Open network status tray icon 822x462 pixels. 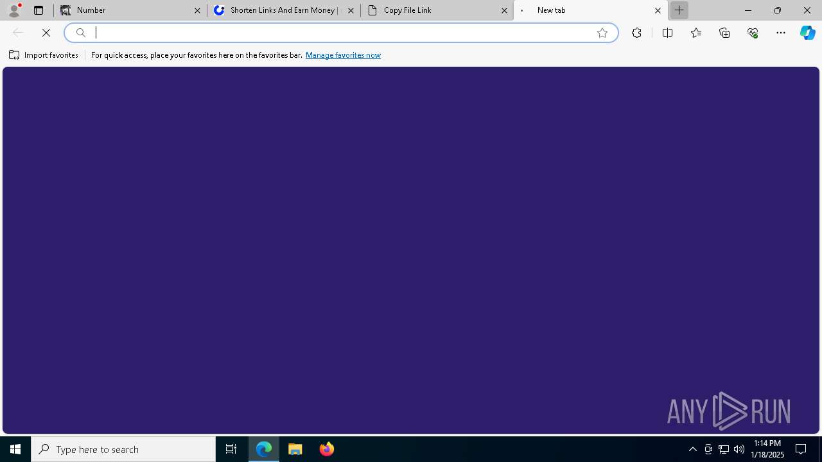(724, 449)
